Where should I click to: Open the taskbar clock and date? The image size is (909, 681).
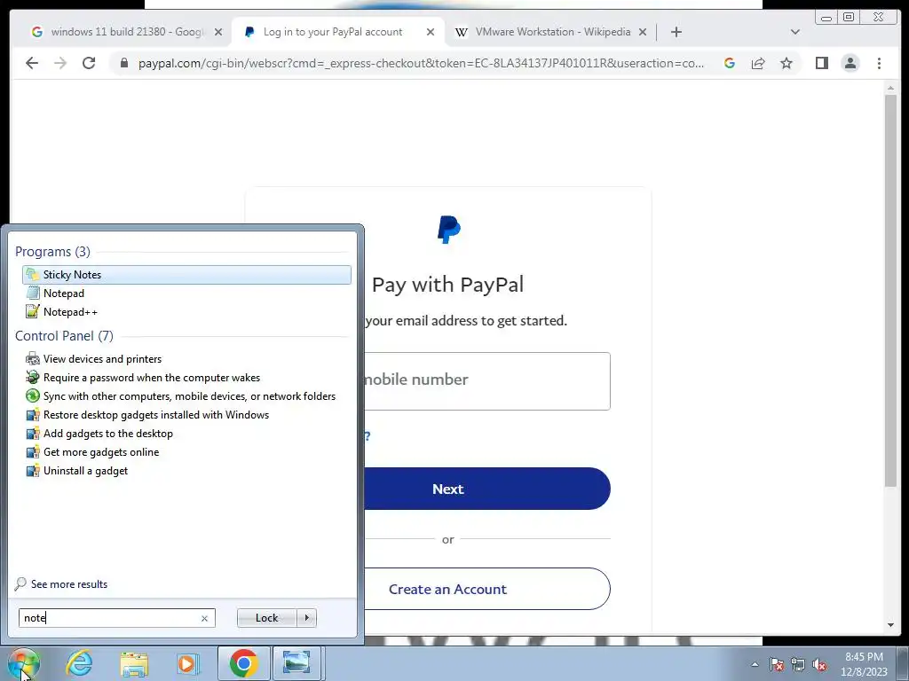[864, 664]
